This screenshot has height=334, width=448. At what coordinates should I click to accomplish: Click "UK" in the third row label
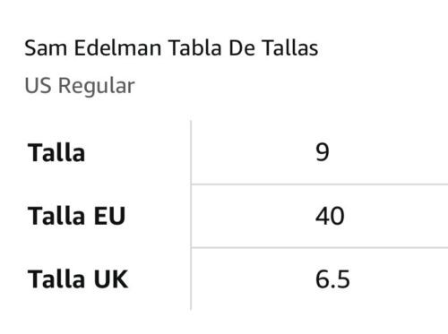[111, 279]
